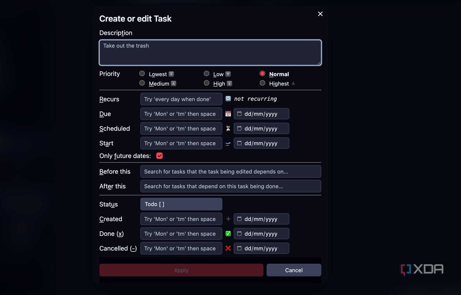Image resolution: width=461 pixels, height=295 pixels.
Task: Click the plus icon next to Created
Action: click(x=228, y=219)
